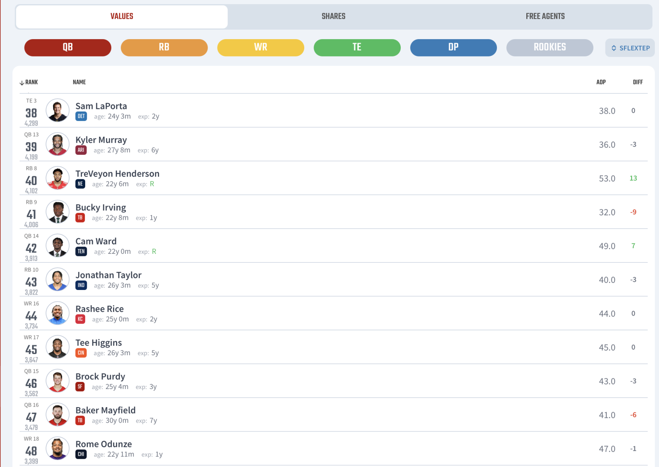Click the ARI team badge under Kyler Murray

tap(81, 150)
